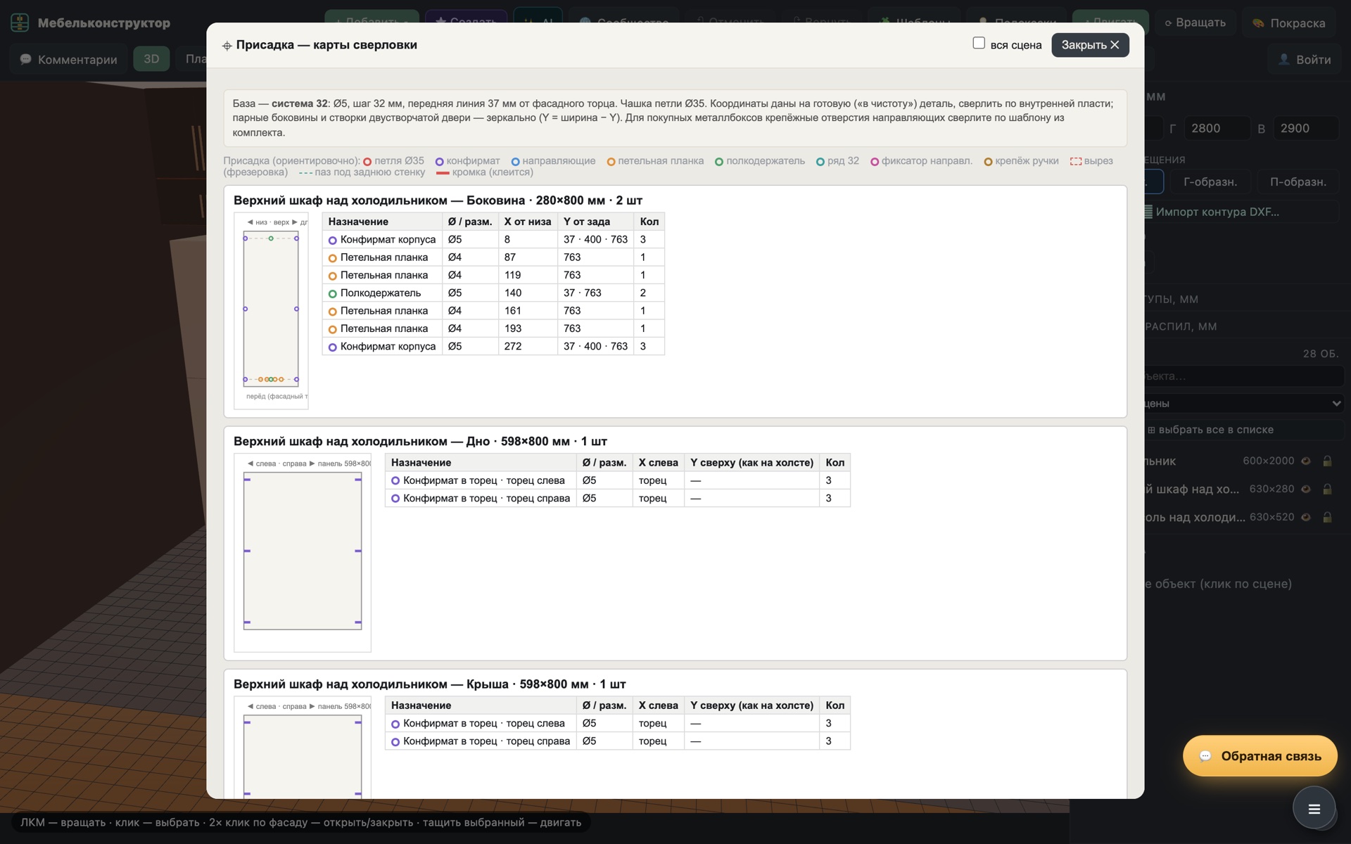Open the Покраска paint tool
Viewport: 1351px width, 844px height.
1290,23
